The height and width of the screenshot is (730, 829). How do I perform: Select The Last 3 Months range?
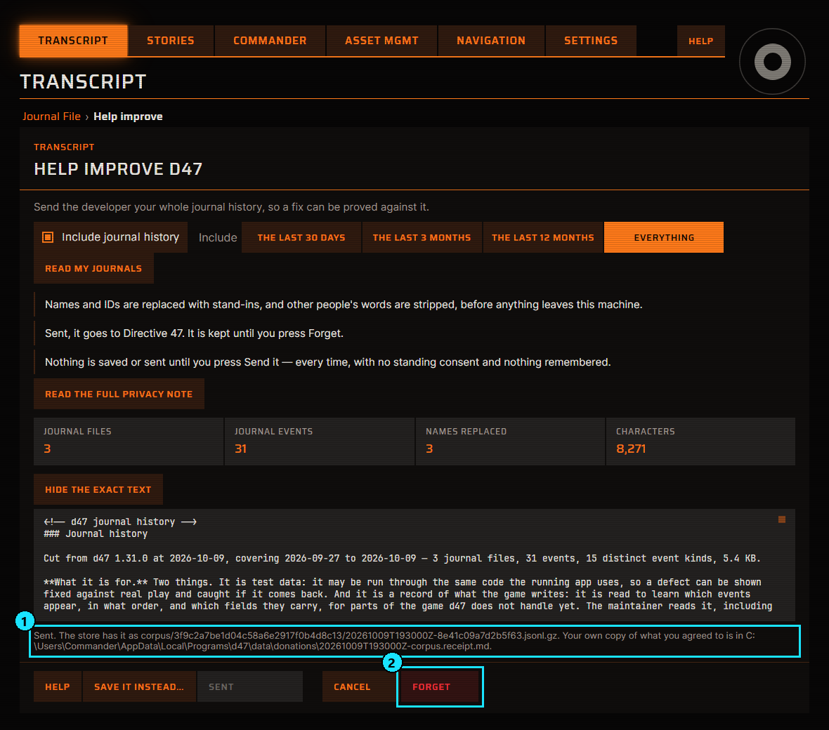coord(422,238)
